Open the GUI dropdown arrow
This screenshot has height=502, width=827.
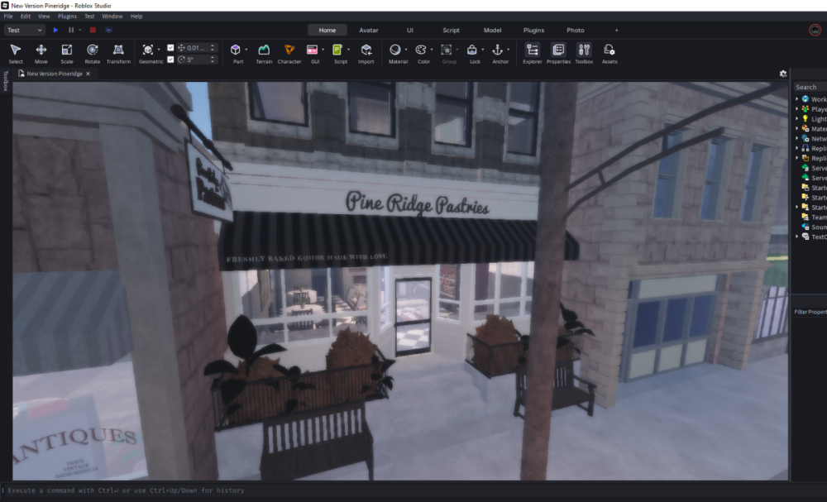pyautogui.click(x=323, y=50)
